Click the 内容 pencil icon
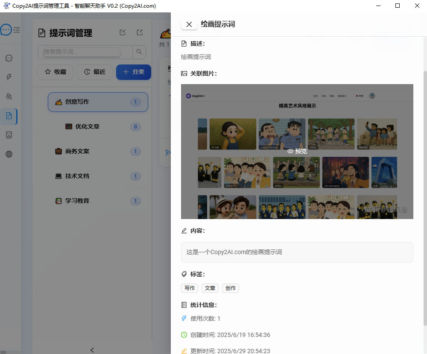This screenshot has height=354, width=427. click(184, 231)
